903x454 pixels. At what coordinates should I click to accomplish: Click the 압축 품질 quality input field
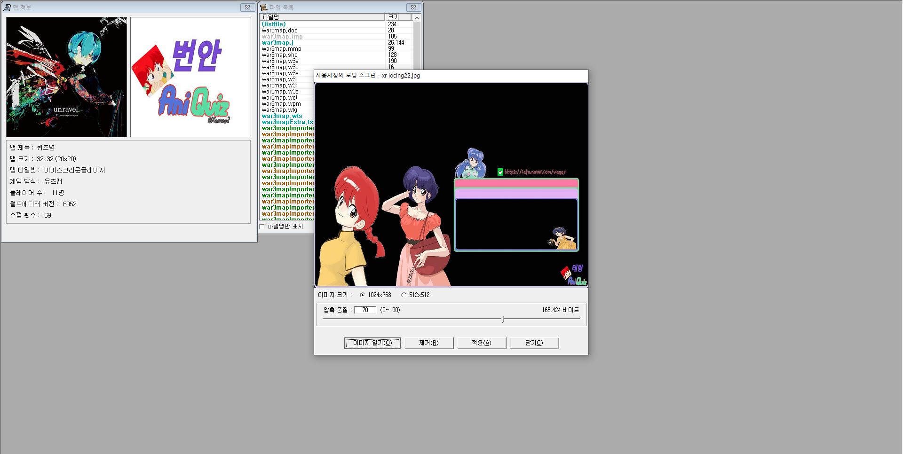coord(365,310)
